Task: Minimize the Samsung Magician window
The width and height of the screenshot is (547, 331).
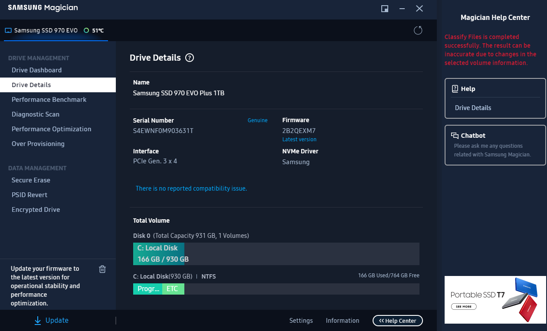Action: click(x=402, y=9)
